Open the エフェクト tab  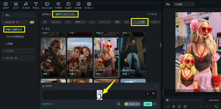58,6
